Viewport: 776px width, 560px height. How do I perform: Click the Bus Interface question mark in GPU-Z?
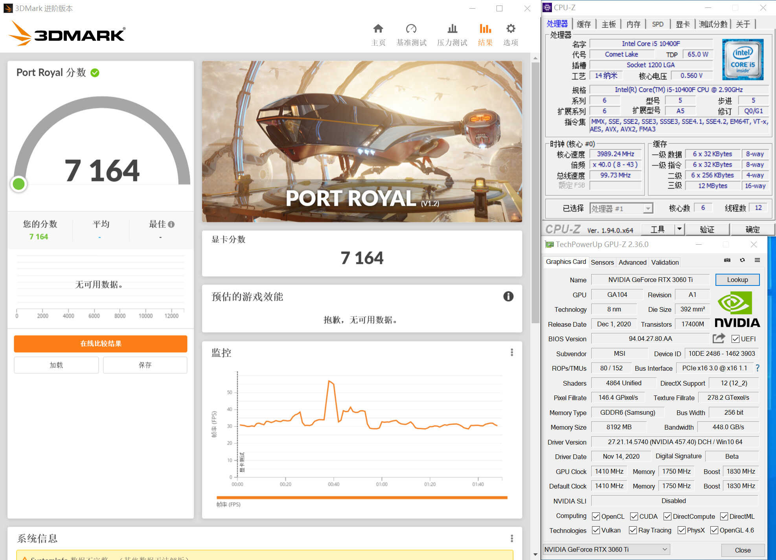758,368
